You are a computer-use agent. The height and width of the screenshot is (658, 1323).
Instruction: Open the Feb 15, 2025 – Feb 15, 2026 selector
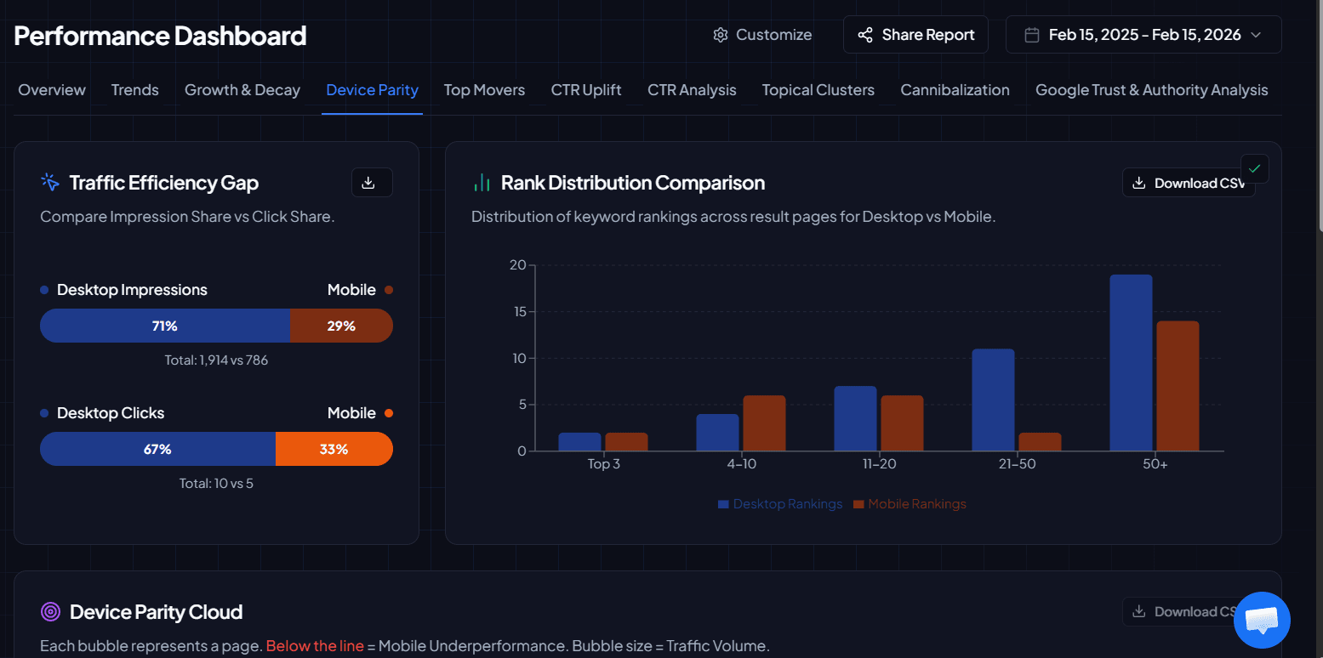click(x=1143, y=34)
